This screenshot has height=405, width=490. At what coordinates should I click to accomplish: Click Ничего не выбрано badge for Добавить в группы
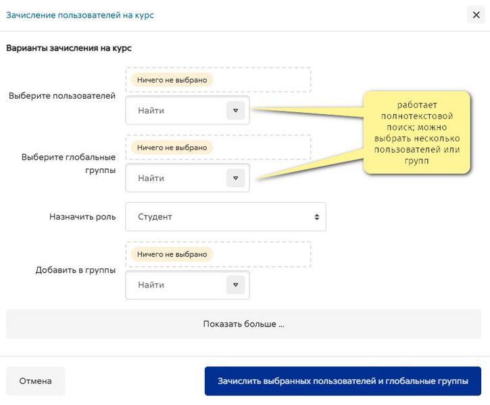(x=172, y=254)
